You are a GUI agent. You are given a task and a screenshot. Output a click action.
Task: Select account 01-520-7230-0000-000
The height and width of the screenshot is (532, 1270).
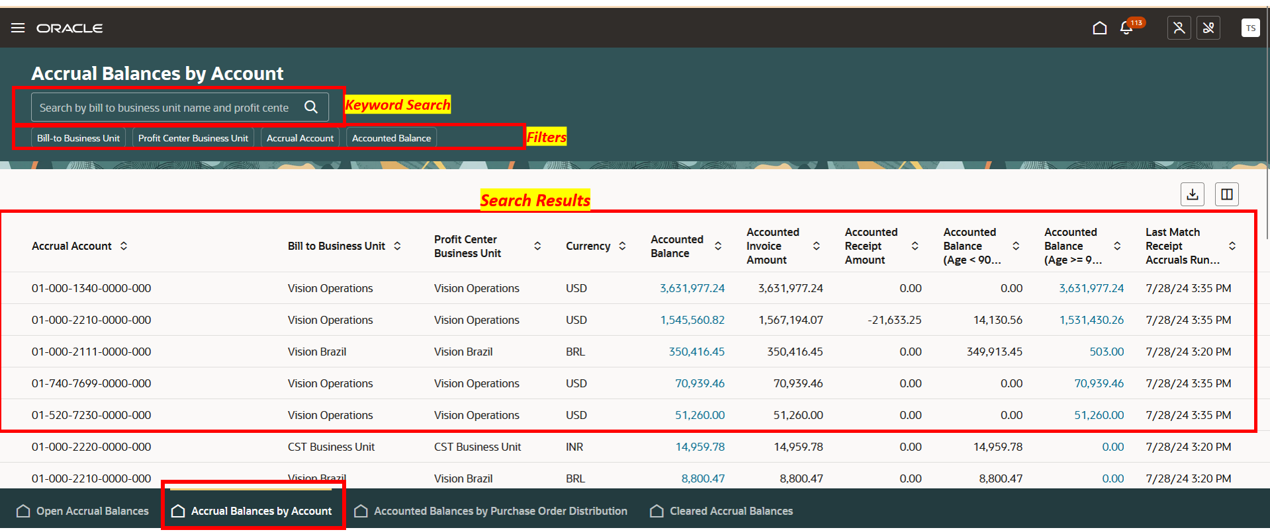point(91,415)
